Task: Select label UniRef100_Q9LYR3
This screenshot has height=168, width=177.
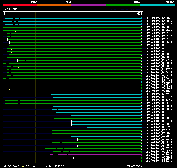Action: pos(159,115)
